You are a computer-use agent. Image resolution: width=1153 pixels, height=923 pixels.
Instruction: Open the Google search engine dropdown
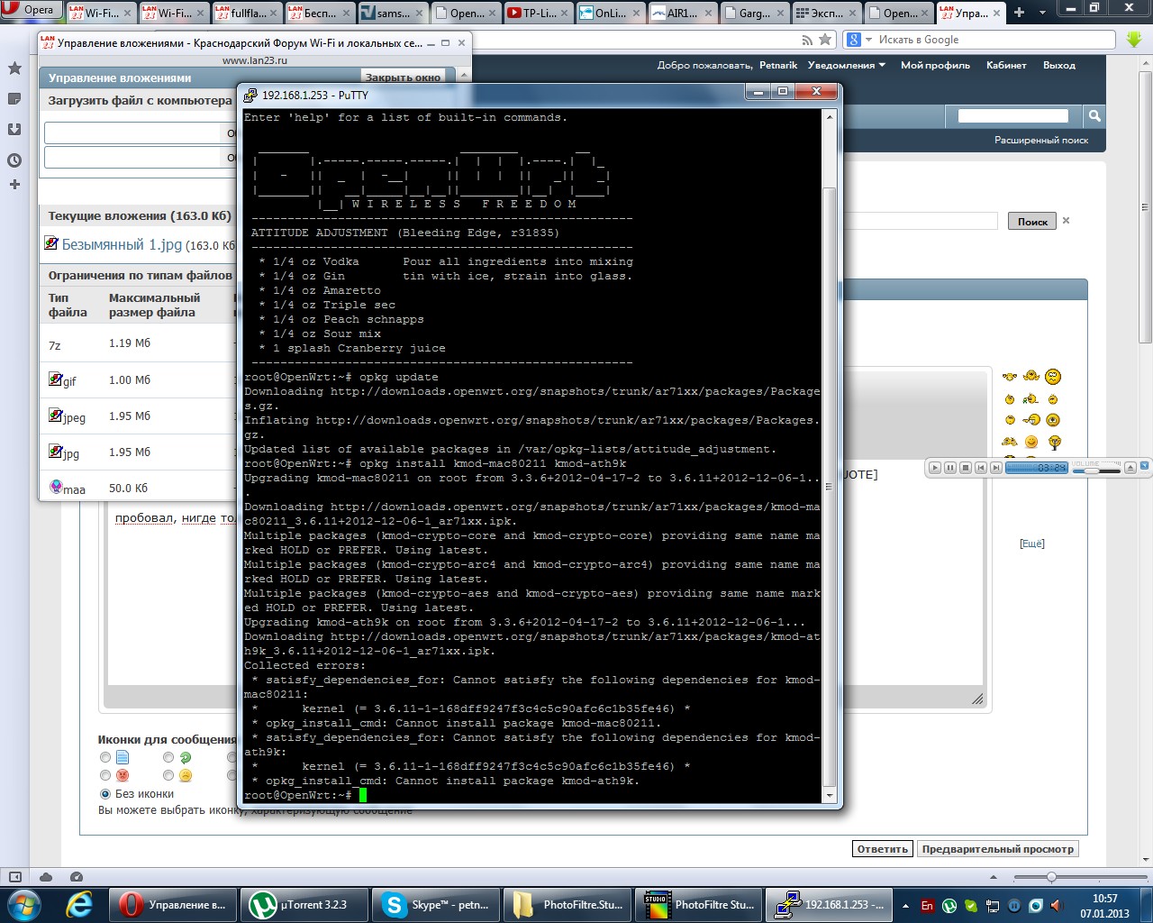858,40
